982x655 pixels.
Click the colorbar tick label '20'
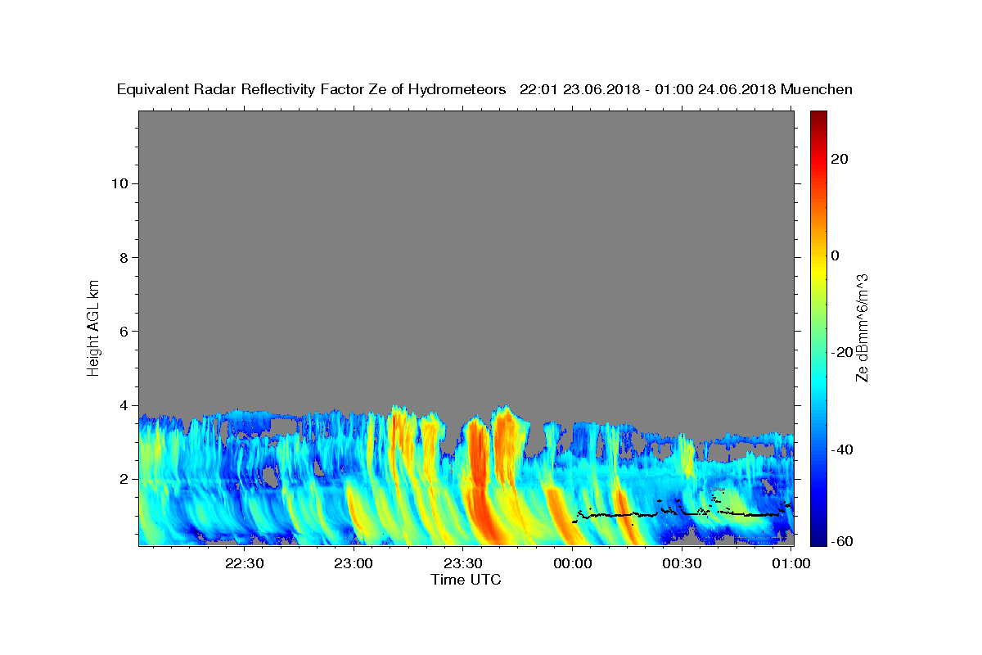pos(839,160)
